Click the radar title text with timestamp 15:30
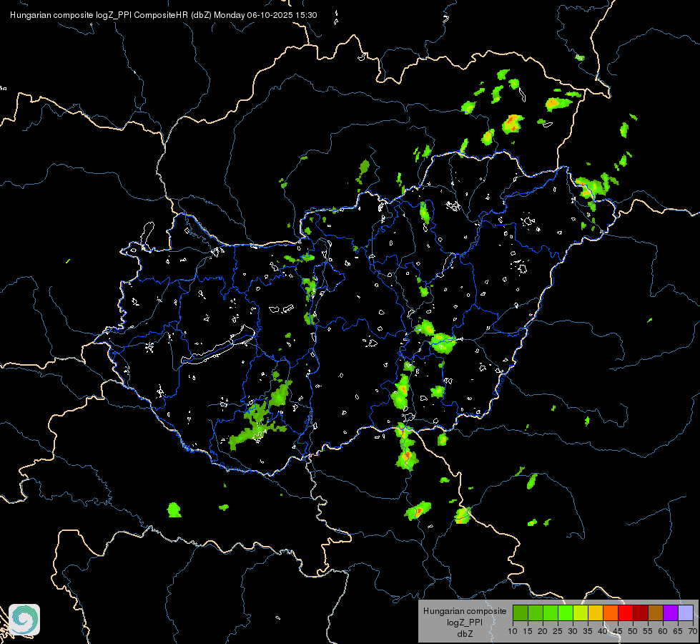Viewport: 700px width, 644px height. pyautogui.click(x=164, y=15)
